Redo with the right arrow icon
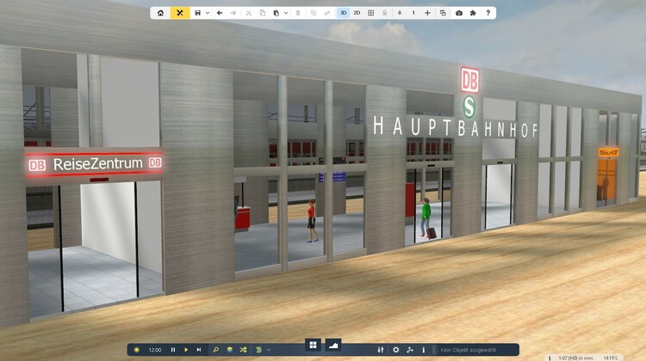This screenshot has width=646, height=361. click(x=233, y=13)
